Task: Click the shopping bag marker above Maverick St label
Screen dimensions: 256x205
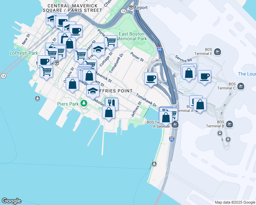Action: pyautogui.click(x=89, y=76)
